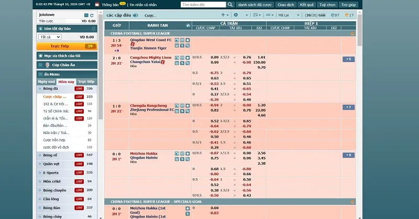Click the star icon in the BANH TAN header

[x=188, y=25]
